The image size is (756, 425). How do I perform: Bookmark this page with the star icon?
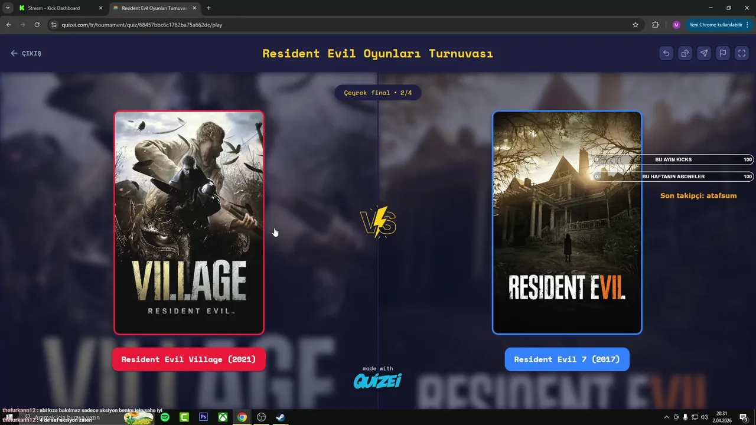(636, 25)
